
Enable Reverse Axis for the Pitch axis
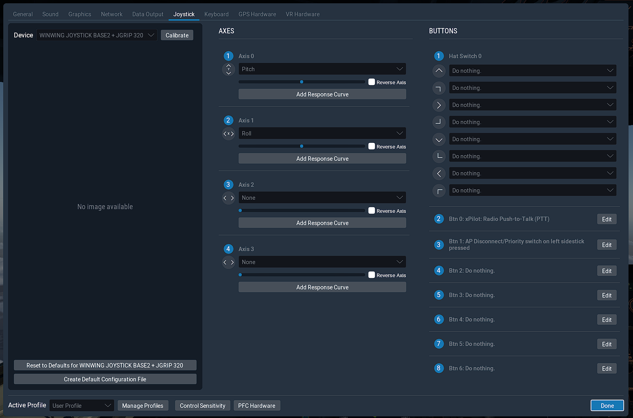click(371, 82)
